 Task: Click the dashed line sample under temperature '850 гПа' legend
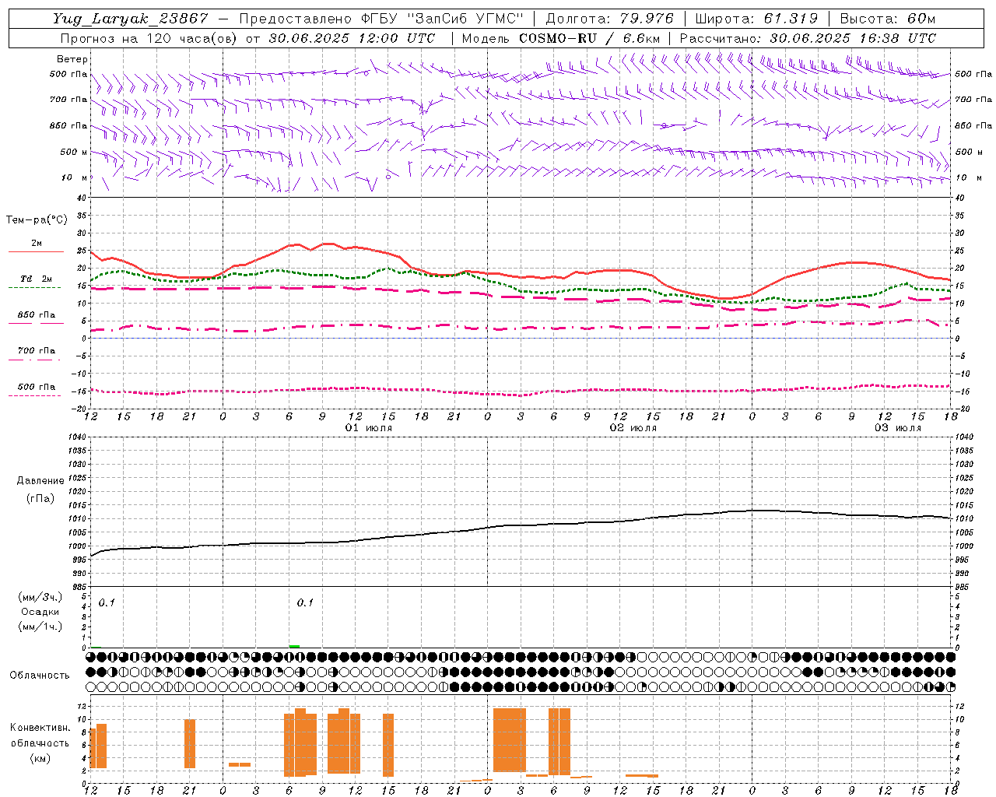(34, 323)
